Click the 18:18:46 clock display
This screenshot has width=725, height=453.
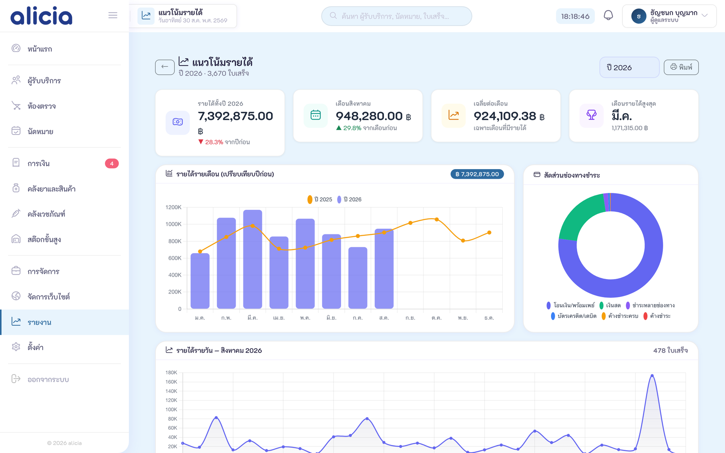575,16
